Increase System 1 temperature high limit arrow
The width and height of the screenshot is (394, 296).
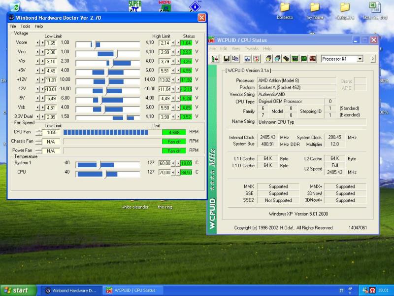point(178,163)
